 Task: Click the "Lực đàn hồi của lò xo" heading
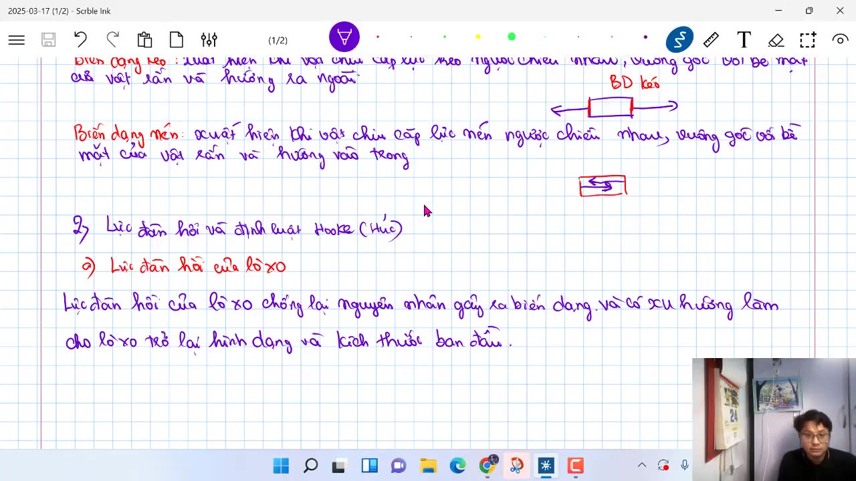pyautogui.click(x=198, y=267)
